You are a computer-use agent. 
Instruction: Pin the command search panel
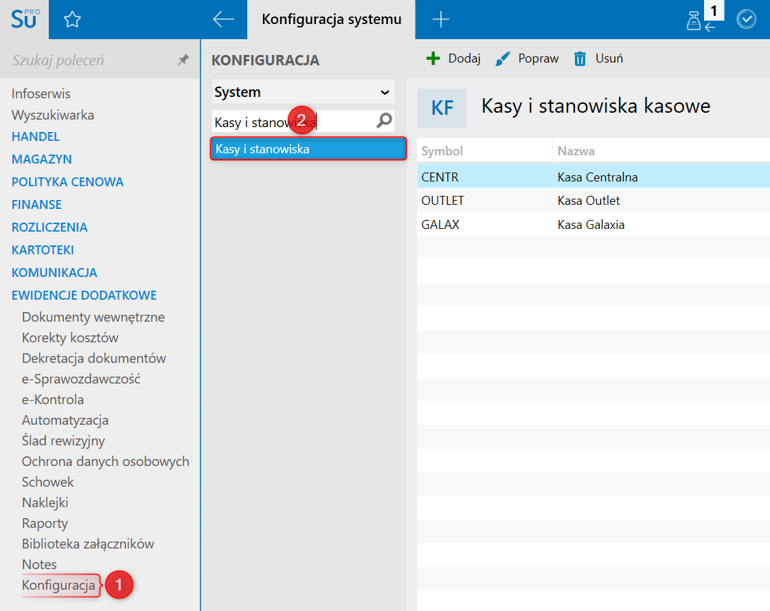coord(183,60)
